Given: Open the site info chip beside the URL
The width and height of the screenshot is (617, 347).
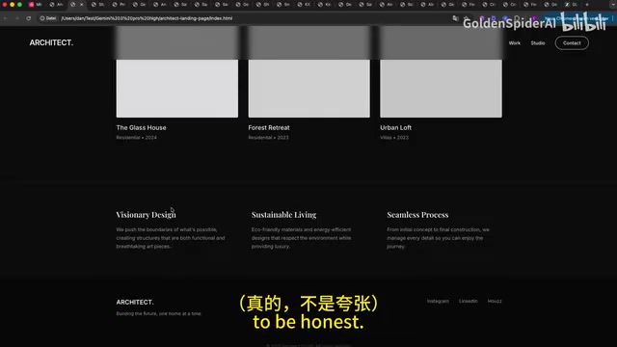Looking at the screenshot, I should coord(48,18).
